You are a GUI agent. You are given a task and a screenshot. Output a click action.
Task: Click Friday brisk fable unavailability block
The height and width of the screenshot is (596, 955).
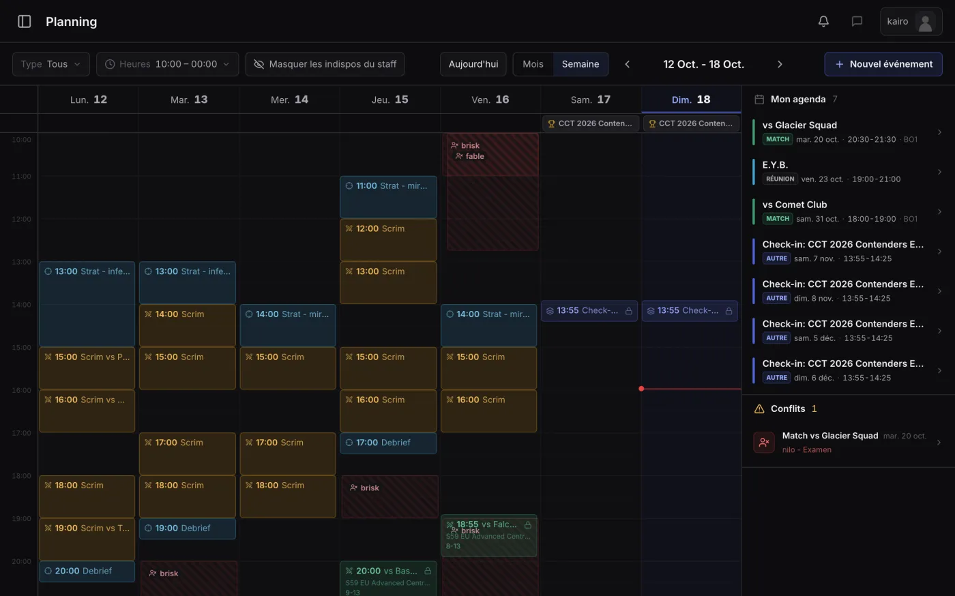click(493, 192)
